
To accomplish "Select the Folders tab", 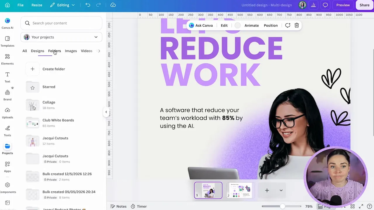I will click(54, 51).
